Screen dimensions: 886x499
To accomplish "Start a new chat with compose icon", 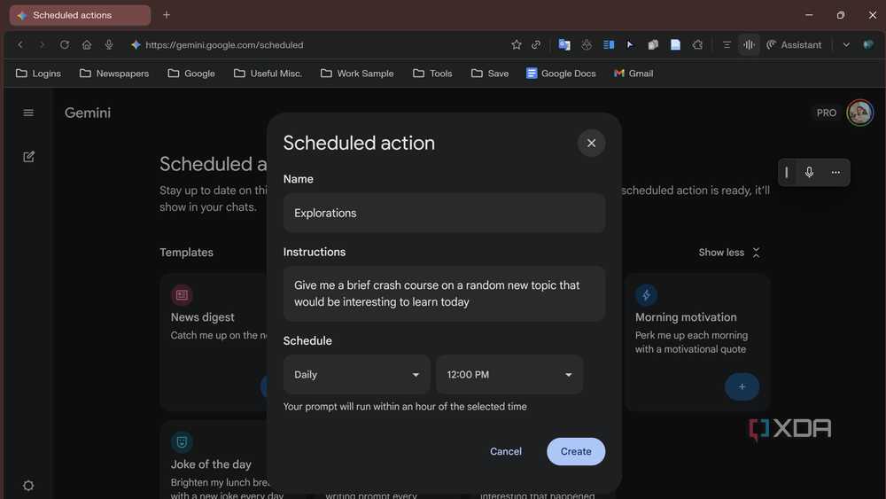I will point(28,157).
